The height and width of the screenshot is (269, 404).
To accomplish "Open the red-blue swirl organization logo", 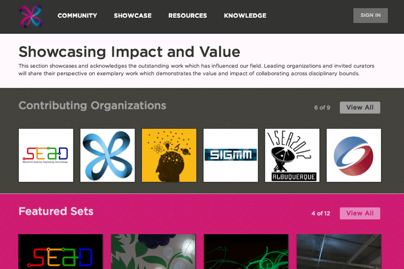I will (x=354, y=155).
